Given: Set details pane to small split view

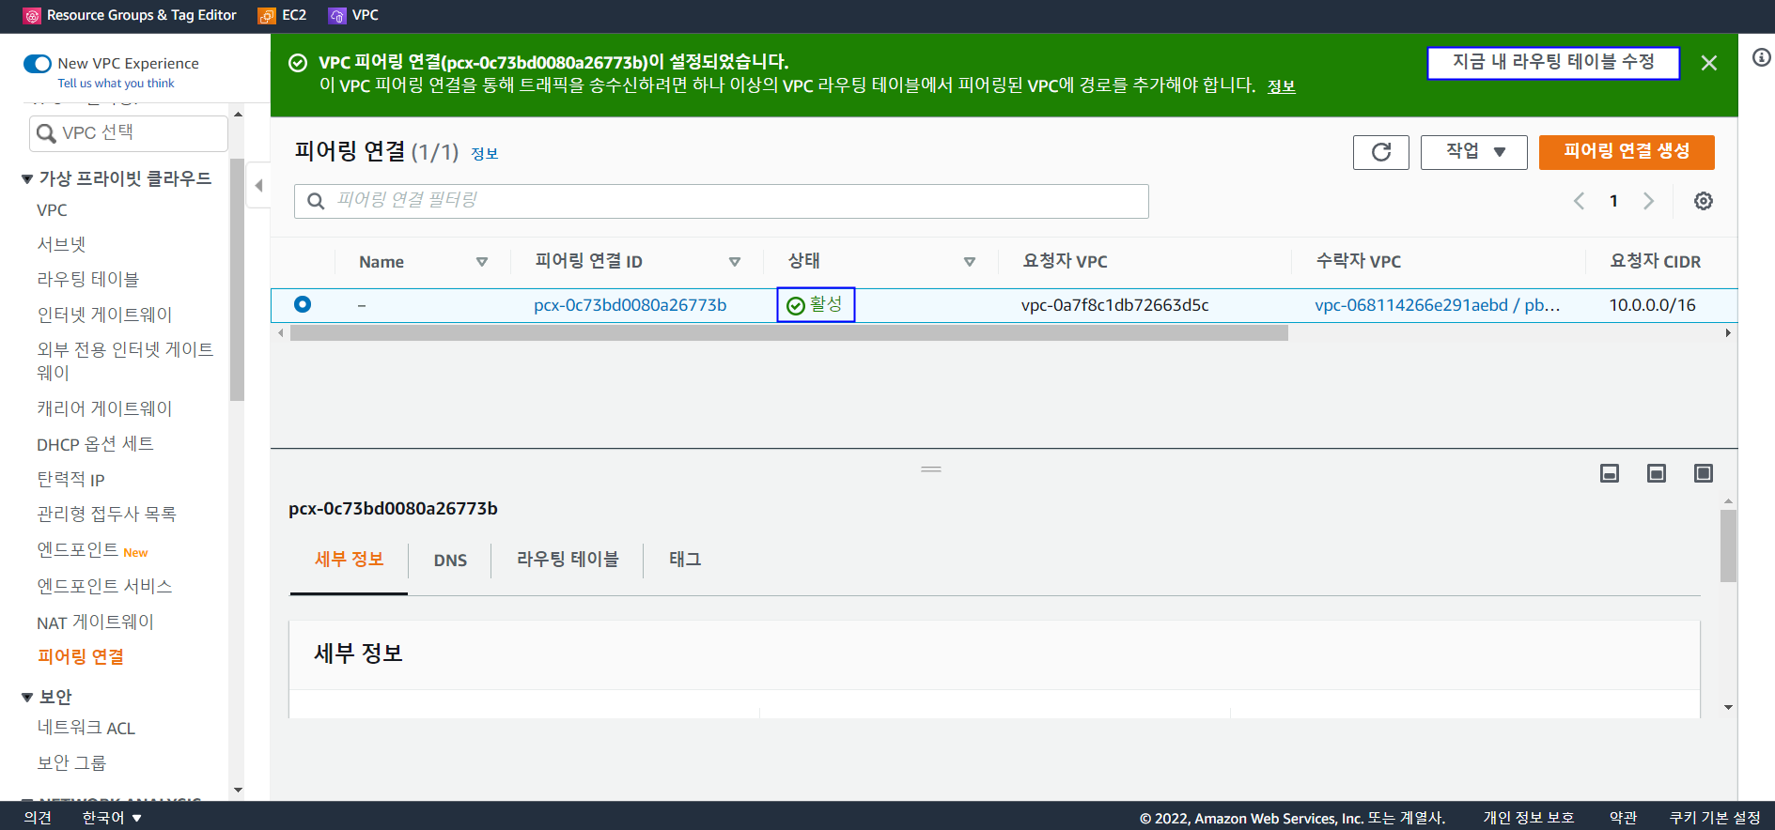Looking at the screenshot, I should coord(1610,473).
